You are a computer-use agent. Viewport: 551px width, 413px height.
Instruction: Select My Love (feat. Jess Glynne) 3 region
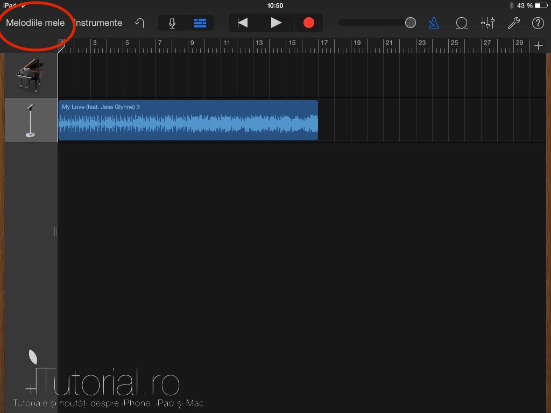pyautogui.click(x=188, y=120)
